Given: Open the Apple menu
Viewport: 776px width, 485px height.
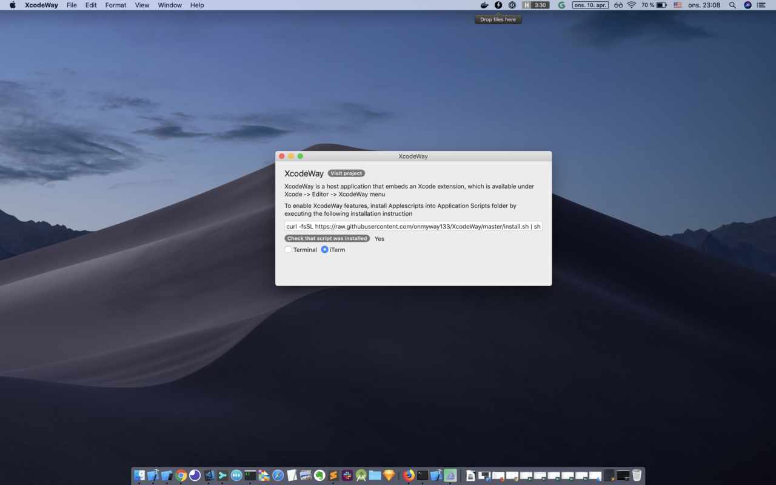Looking at the screenshot, I should tap(12, 5).
